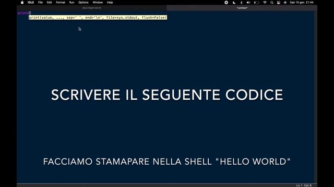Switch to the IDLE Shell tab

tap(92, 8)
